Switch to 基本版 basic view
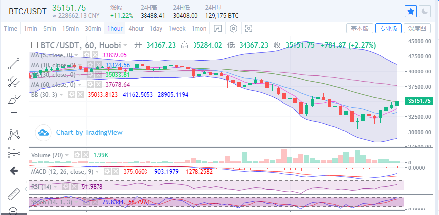Viewport: 439px width, 215px height. click(x=360, y=28)
